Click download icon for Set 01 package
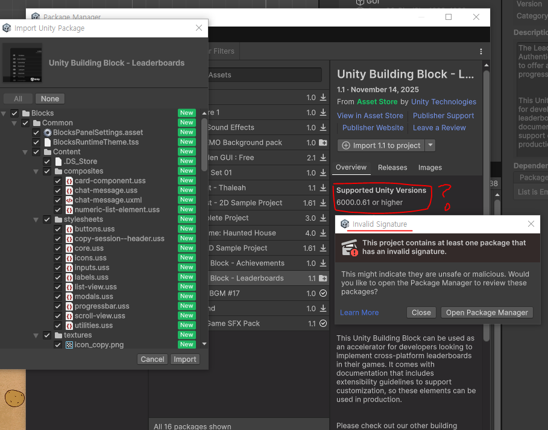Screen dimensions: 548x430 tap(323, 172)
